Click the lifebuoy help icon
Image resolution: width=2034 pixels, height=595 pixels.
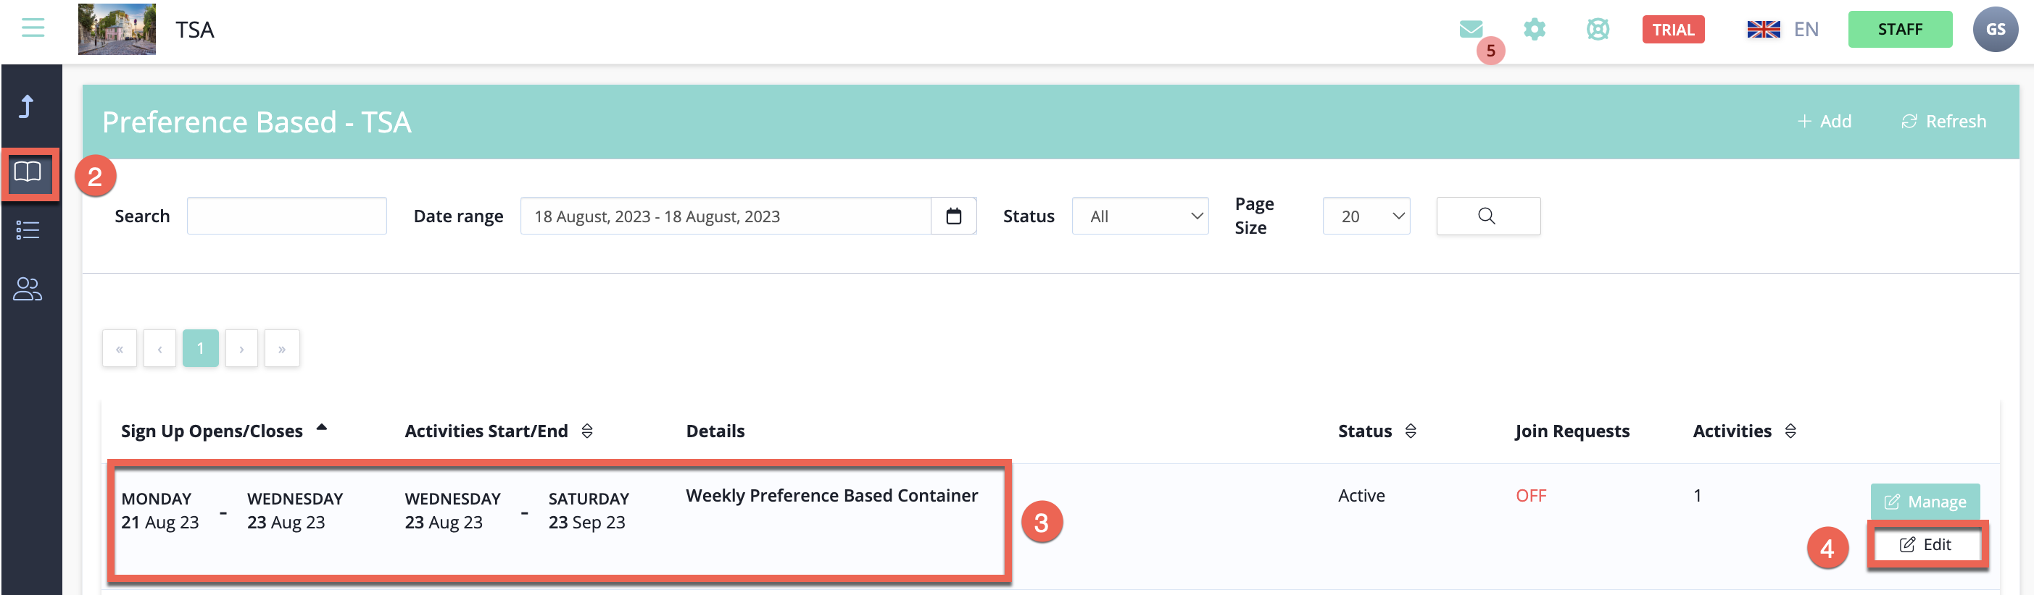[1598, 30]
